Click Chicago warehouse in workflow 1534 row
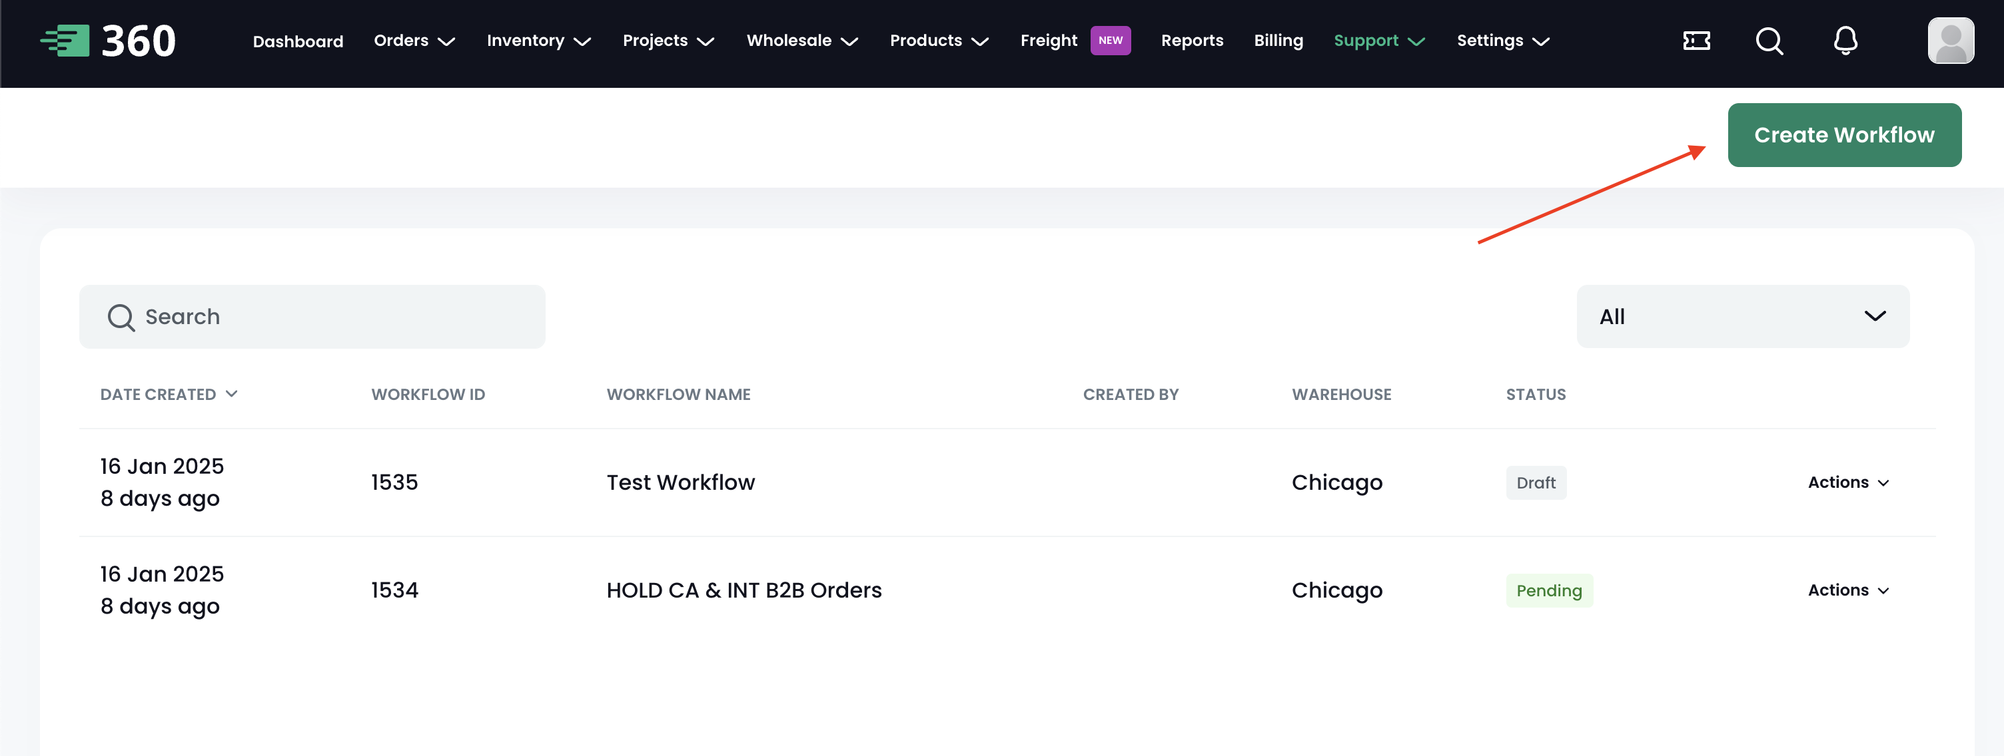This screenshot has height=756, width=2004. click(x=1336, y=590)
